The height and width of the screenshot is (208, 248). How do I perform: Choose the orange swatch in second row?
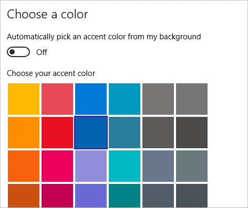point(24,133)
